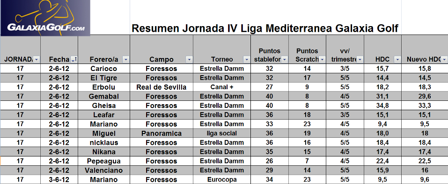Select the Eurocopa torneo cell

(222, 179)
